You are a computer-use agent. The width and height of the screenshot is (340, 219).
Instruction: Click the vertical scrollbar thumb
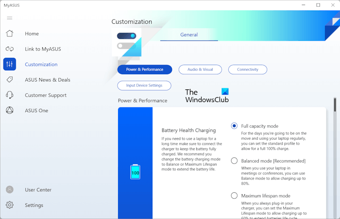point(335,105)
